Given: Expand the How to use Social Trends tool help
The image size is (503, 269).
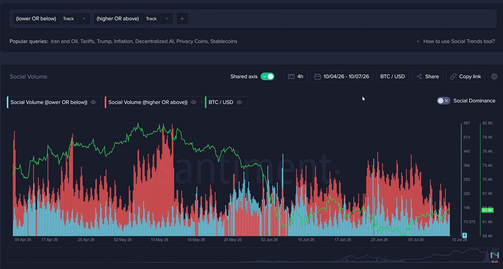Looking at the screenshot, I should (x=456, y=41).
